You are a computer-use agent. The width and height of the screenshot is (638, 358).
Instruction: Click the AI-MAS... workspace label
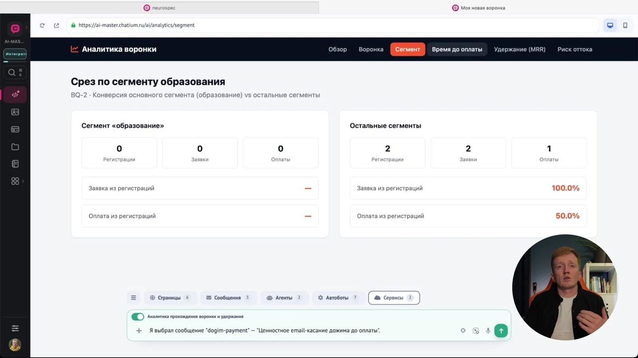click(x=15, y=41)
